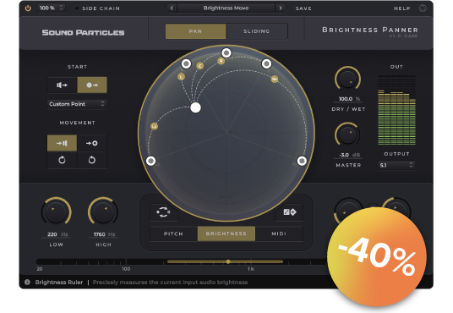Select the MIDI tab
This screenshot has width=453, height=313.
click(x=279, y=233)
